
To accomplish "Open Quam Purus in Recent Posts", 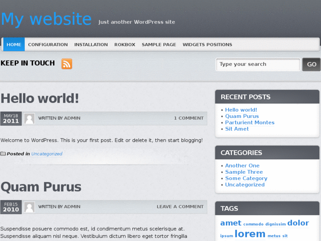I will click(x=242, y=116).
